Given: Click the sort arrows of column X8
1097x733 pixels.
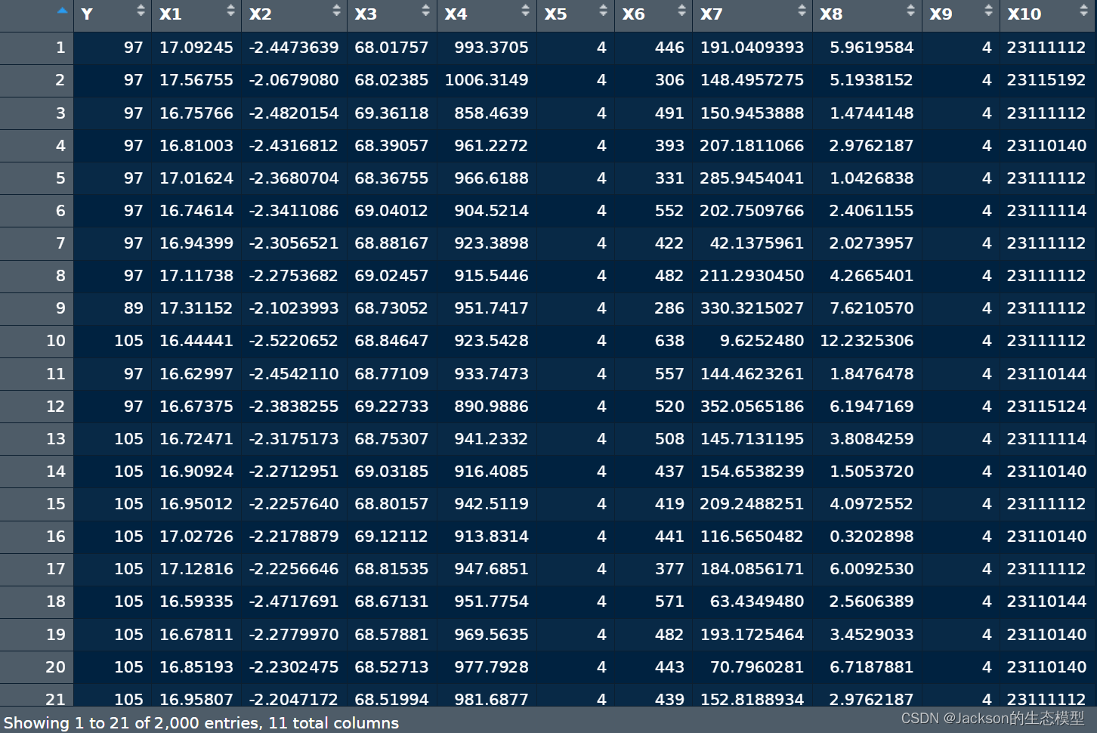Looking at the screenshot, I should 911,11.
